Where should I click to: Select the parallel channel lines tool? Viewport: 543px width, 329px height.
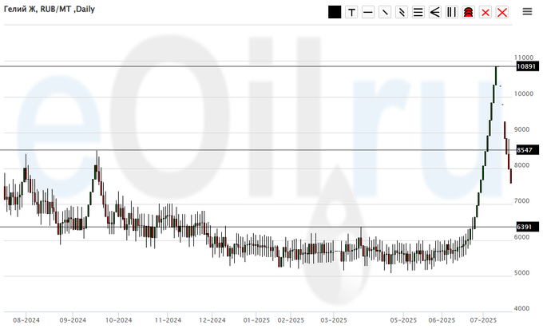(x=402, y=12)
